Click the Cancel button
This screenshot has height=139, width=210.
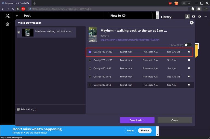[175, 120]
